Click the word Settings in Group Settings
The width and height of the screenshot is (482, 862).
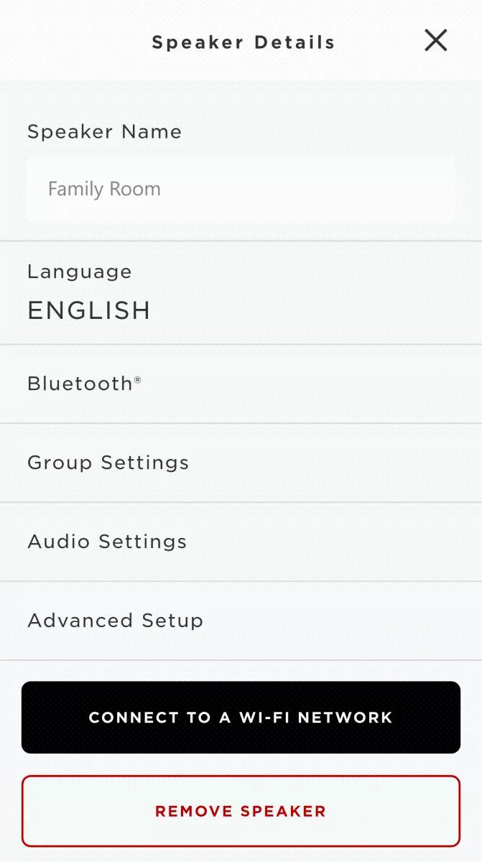[x=144, y=463]
